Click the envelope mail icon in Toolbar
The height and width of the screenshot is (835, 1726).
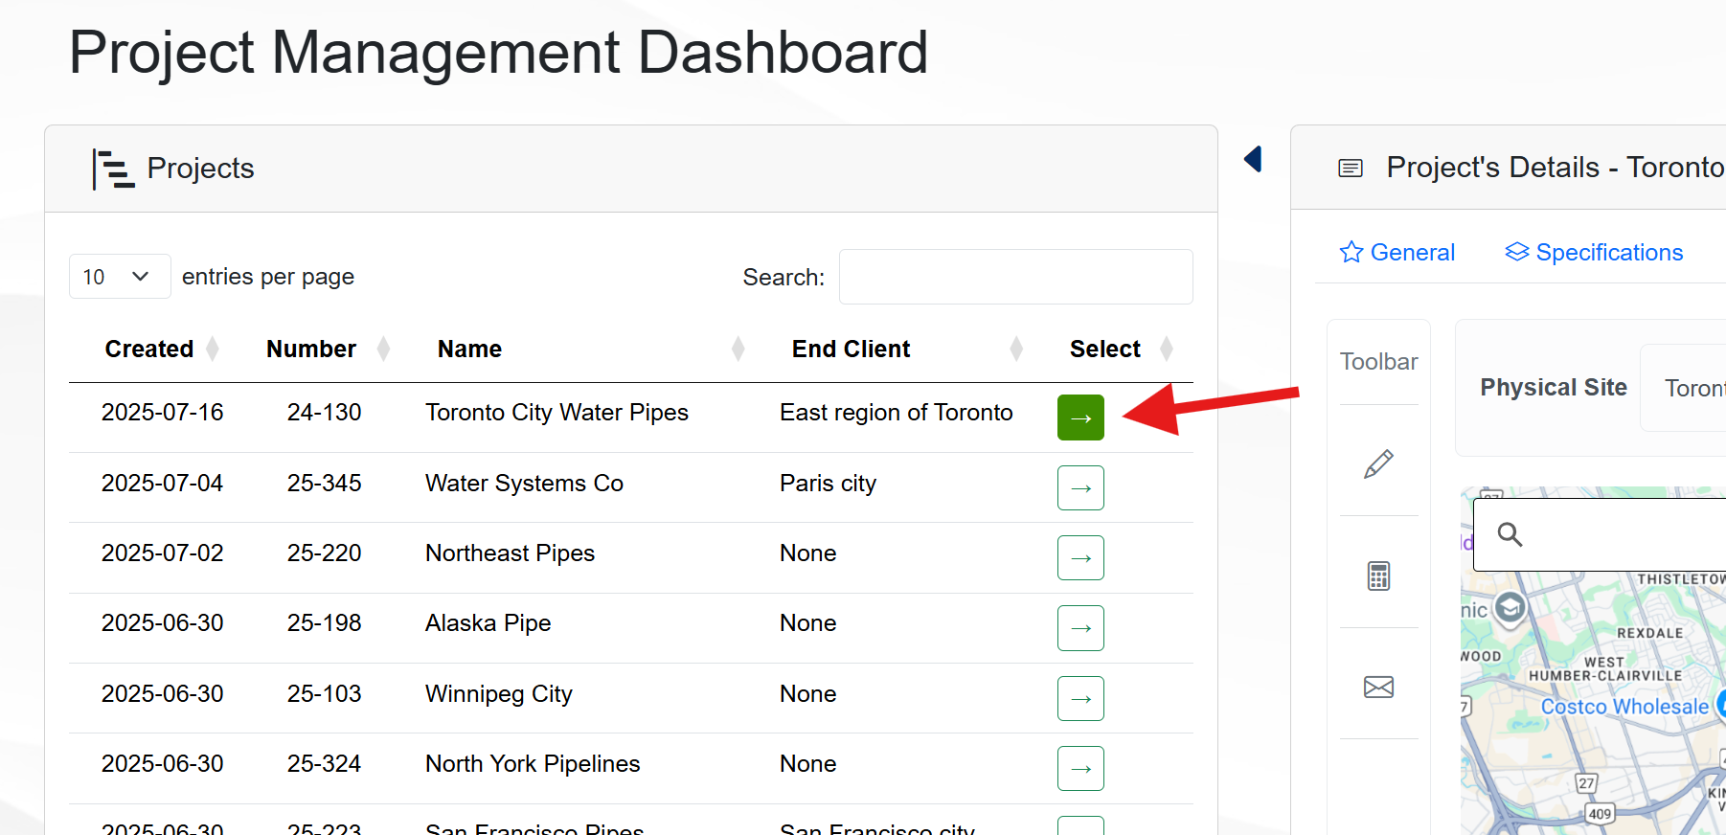pos(1378,687)
